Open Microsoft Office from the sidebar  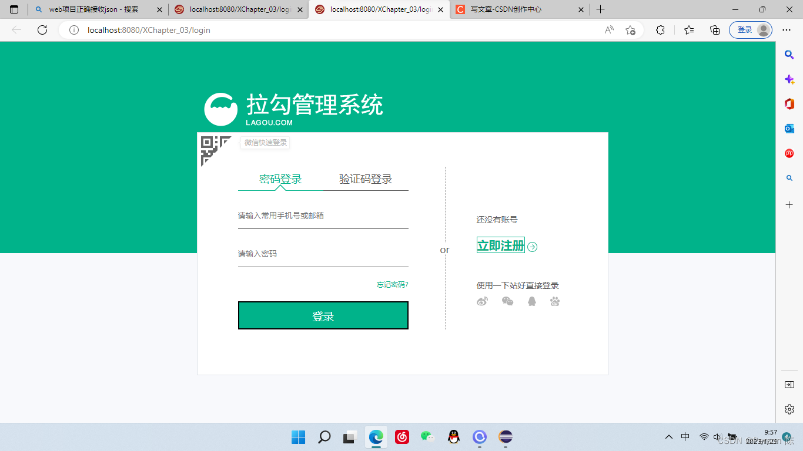pos(789,103)
